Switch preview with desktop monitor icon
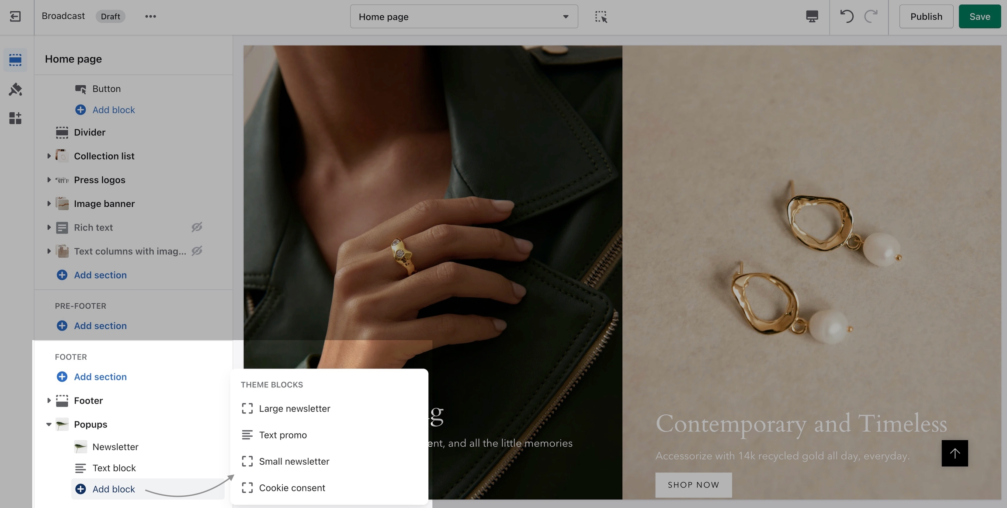The width and height of the screenshot is (1007, 508). [812, 17]
